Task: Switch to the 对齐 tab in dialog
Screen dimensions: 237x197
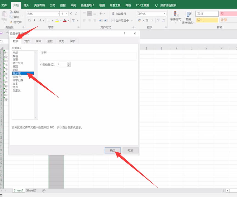Action: pos(27,41)
